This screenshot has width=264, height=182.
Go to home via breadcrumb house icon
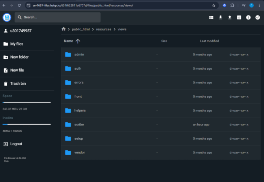point(64,29)
